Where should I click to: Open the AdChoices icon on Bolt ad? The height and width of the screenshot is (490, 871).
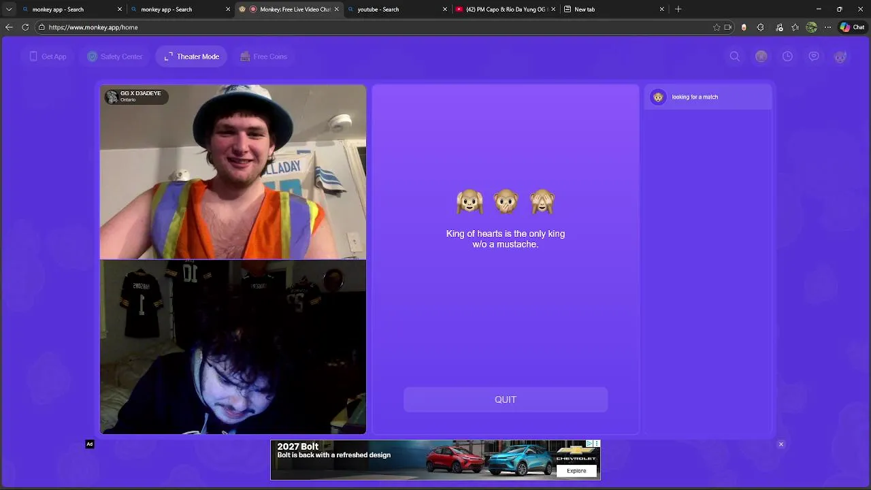[591, 444]
